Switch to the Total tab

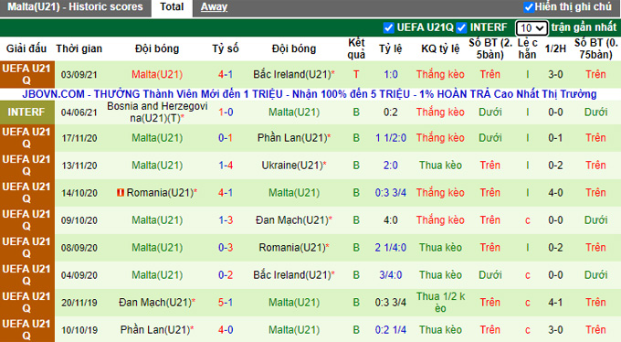pos(172,7)
